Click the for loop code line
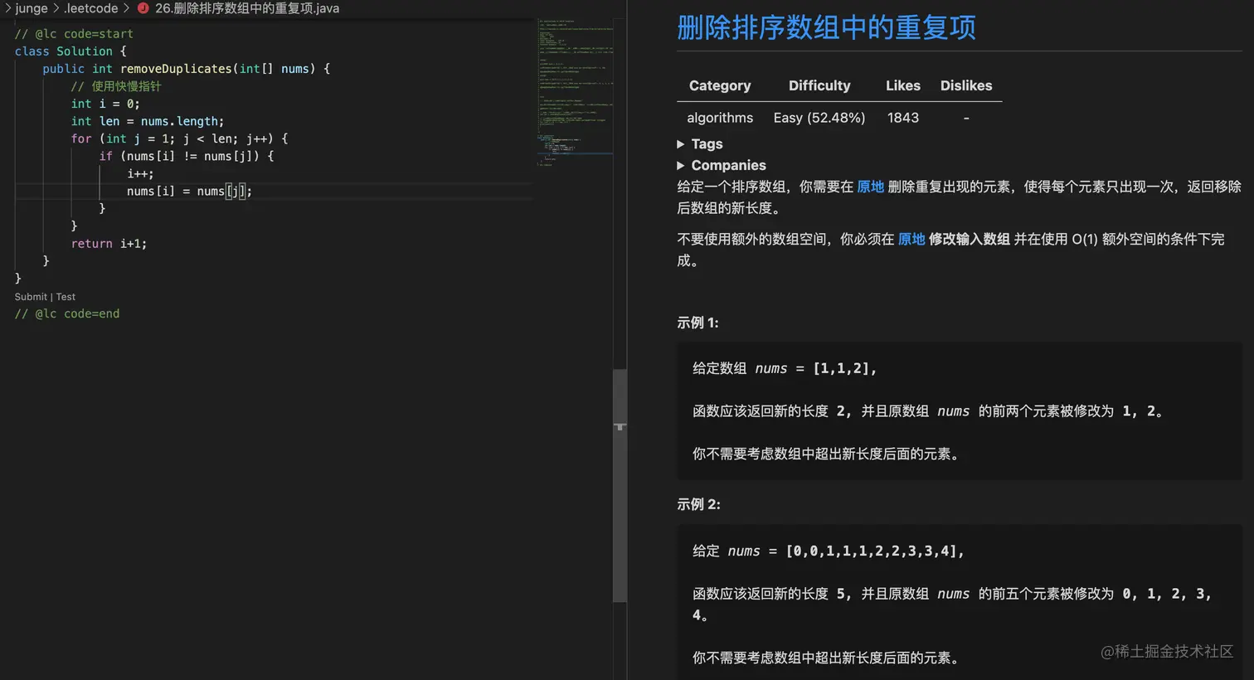The width and height of the screenshot is (1254, 680). point(179,138)
